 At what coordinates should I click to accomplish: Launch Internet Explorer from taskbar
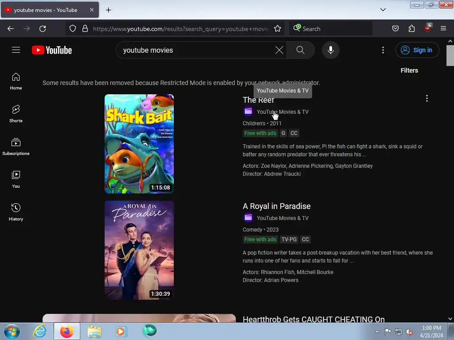coord(39,331)
